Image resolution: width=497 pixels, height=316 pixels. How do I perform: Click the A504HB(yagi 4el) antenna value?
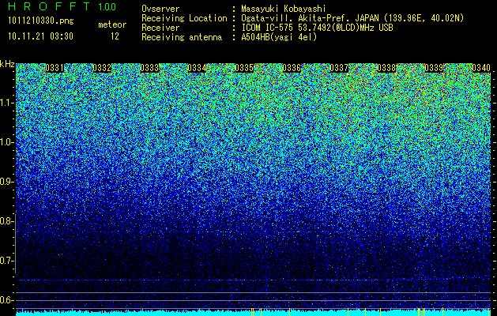(279, 37)
